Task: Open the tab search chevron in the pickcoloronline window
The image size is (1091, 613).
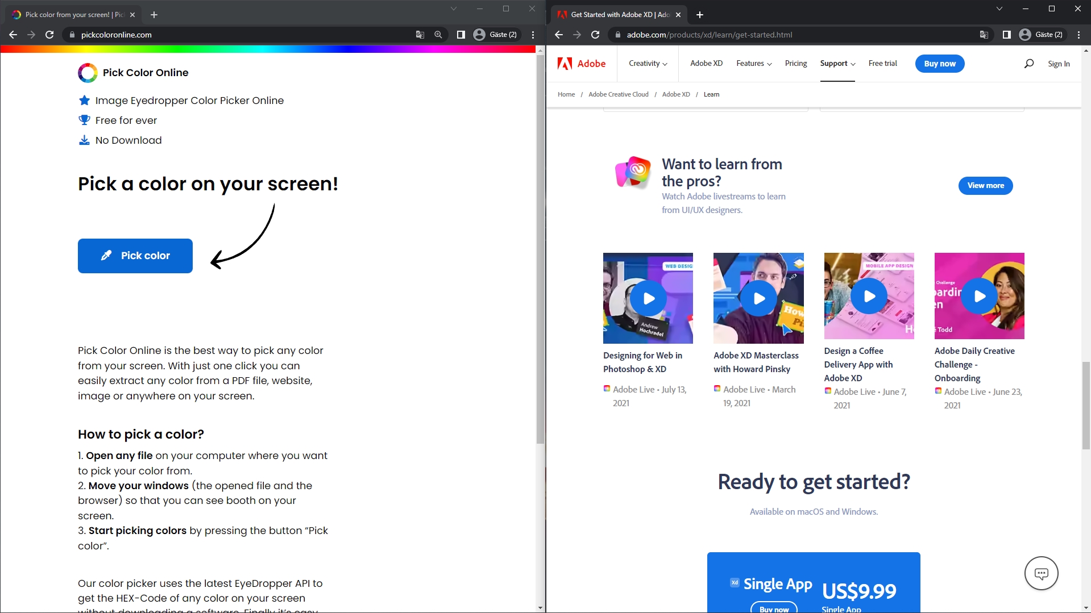Action: click(x=453, y=9)
